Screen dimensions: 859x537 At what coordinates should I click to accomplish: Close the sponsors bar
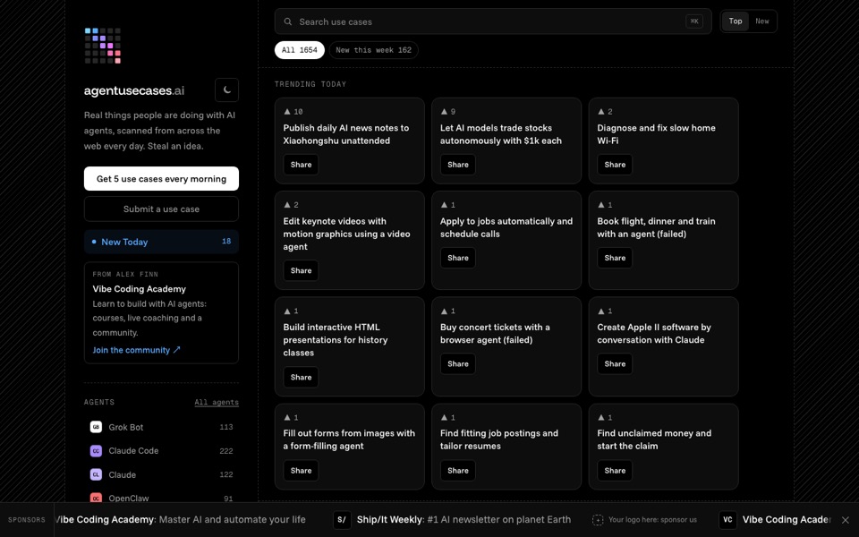pos(846,520)
